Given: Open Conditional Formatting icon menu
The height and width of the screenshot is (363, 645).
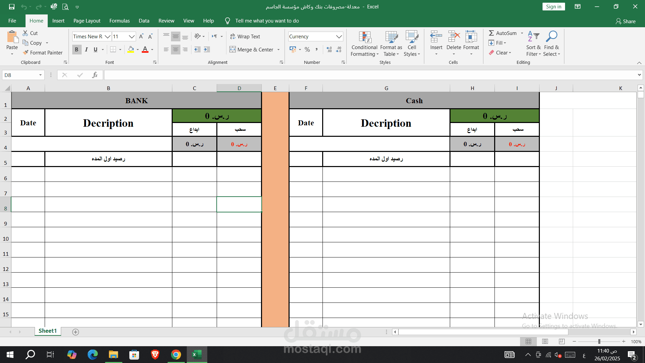Looking at the screenshot, I should [364, 44].
